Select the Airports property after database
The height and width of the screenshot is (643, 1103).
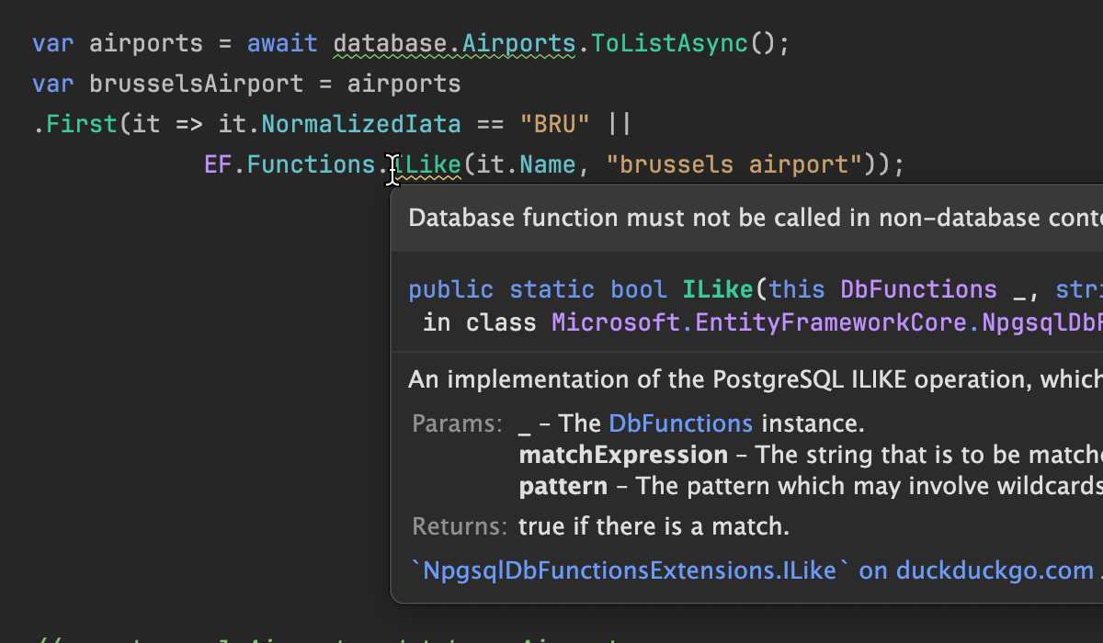pos(518,43)
